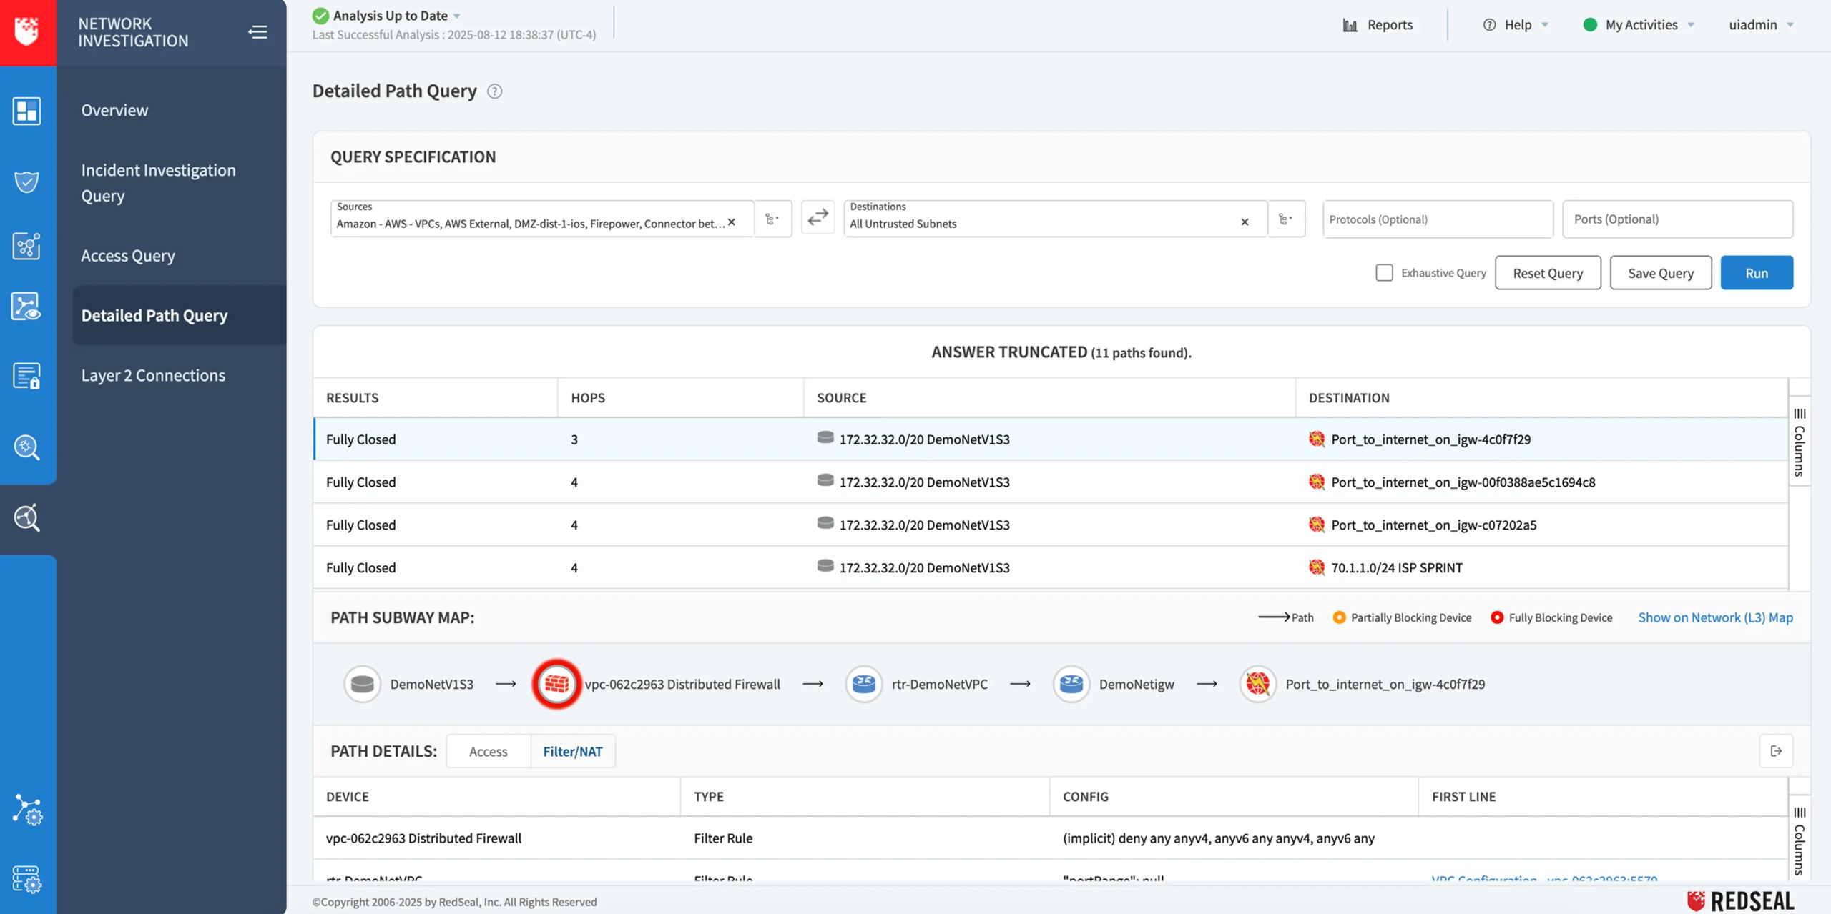Screen dimensions: 1831x914
Task: Switch to the Filter/NAT tab
Action: pyautogui.click(x=573, y=751)
